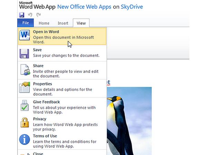Image resolution: width=207 pixels, height=155 pixels.
Task: Open the SkyDrive link in header
Action: click(132, 7)
